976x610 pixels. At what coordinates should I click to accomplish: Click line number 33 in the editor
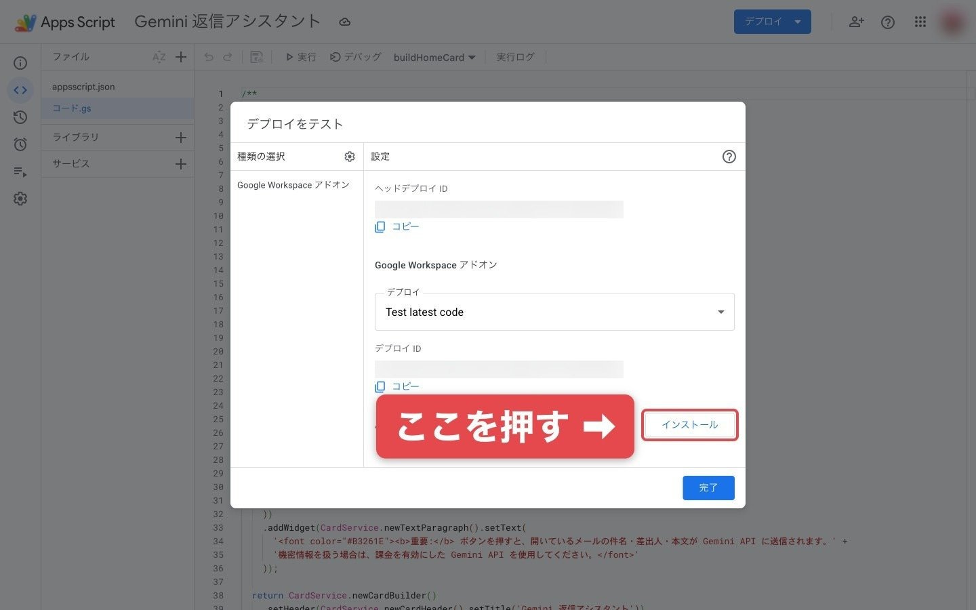(x=218, y=528)
